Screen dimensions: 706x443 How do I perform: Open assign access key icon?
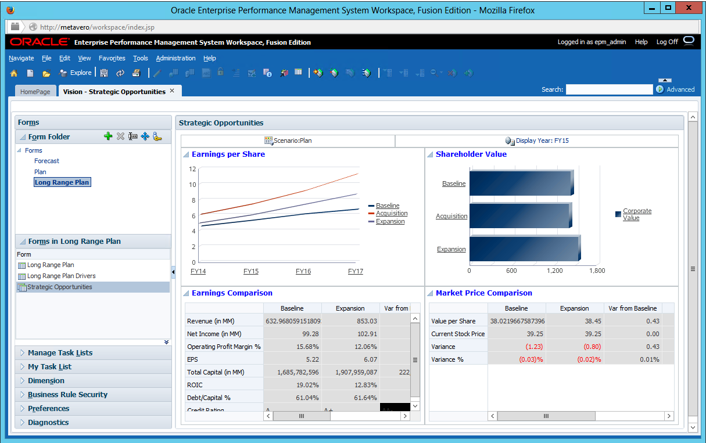click(157, 136)
